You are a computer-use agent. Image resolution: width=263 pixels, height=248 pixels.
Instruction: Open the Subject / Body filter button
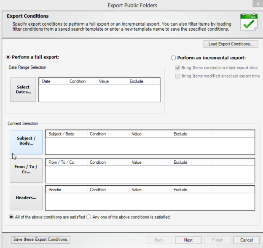pyautogui.click(x=26, y=141)
